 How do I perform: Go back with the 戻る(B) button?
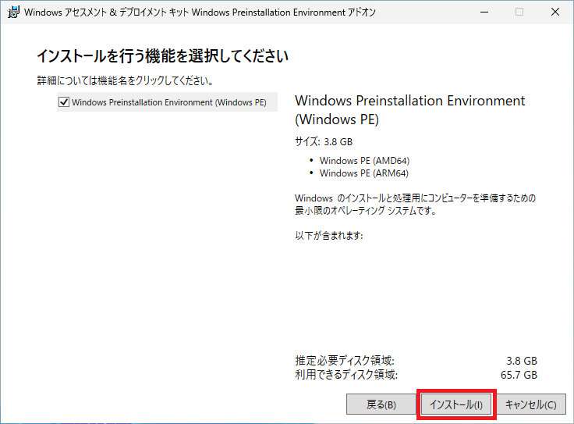click(381, 404)
